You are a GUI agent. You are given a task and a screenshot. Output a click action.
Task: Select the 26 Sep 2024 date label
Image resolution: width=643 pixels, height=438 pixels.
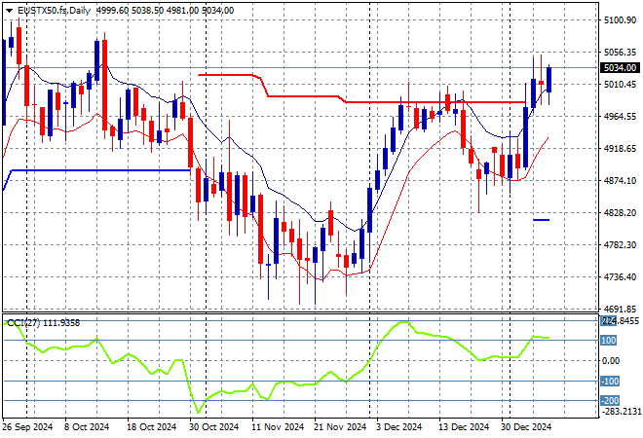point(28,426)
